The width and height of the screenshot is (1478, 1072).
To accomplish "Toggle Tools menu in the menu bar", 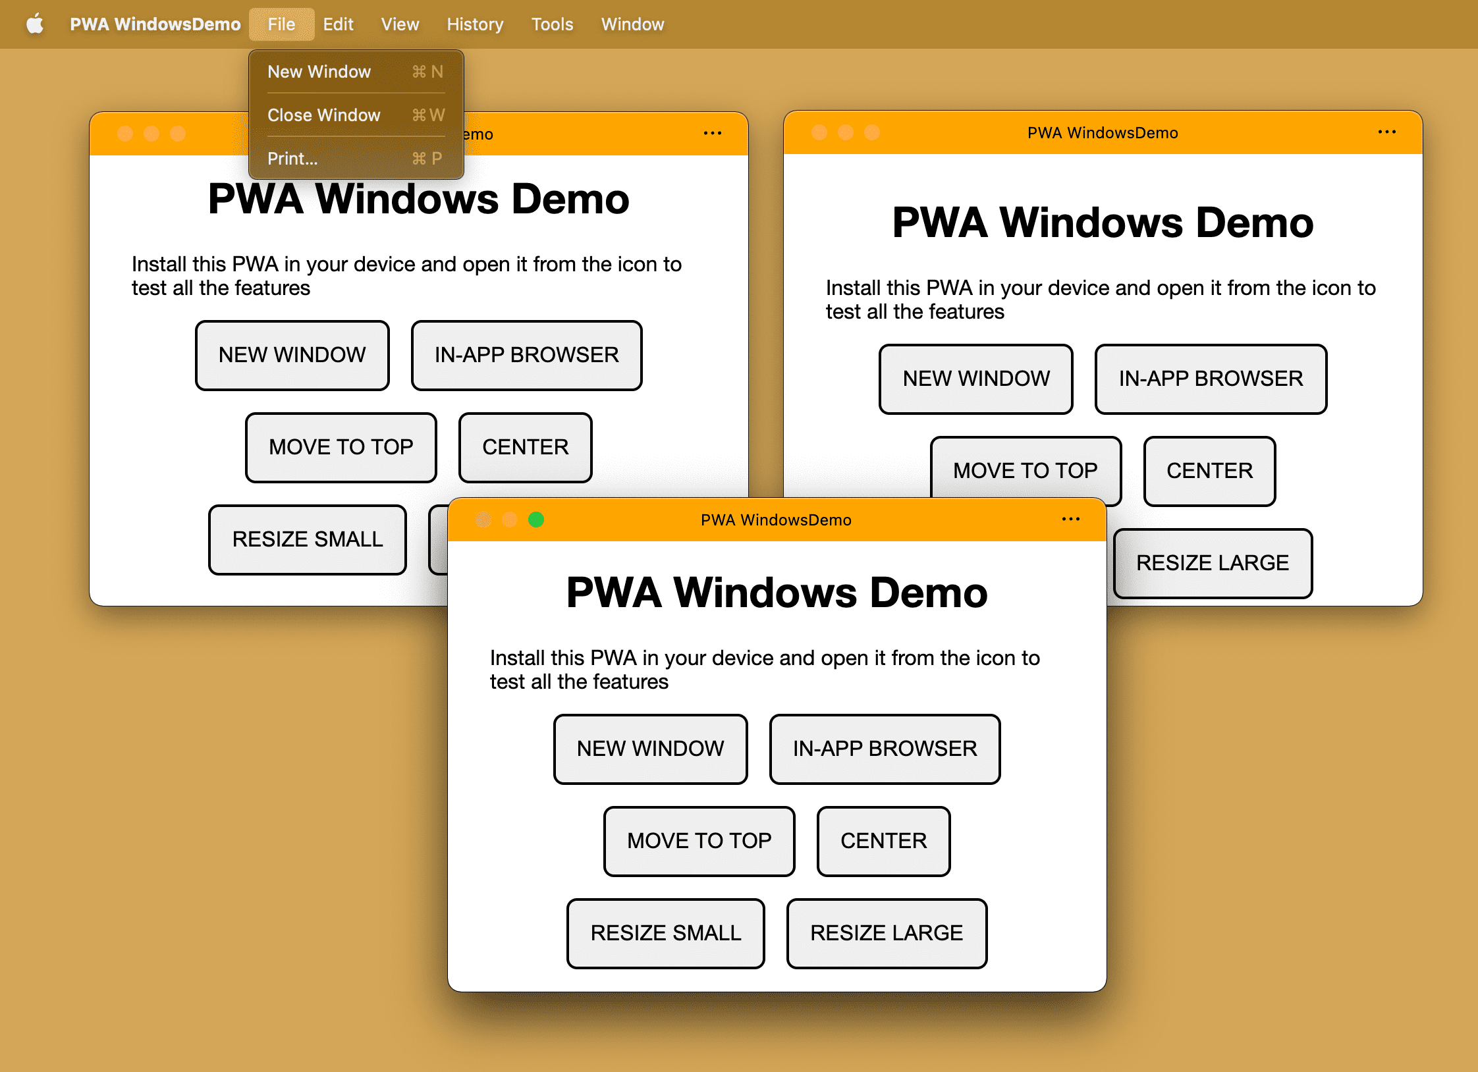I will tap(552, 23).
